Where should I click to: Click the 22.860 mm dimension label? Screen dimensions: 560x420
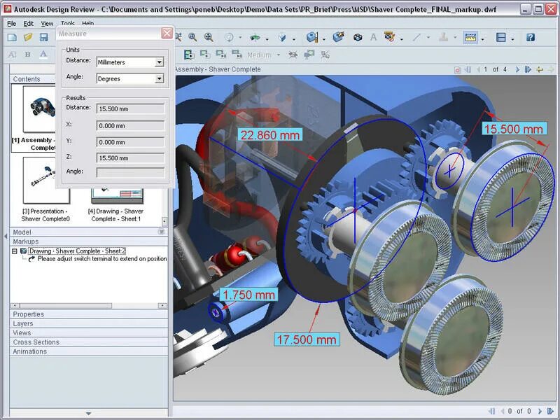(x=270, y=135)
